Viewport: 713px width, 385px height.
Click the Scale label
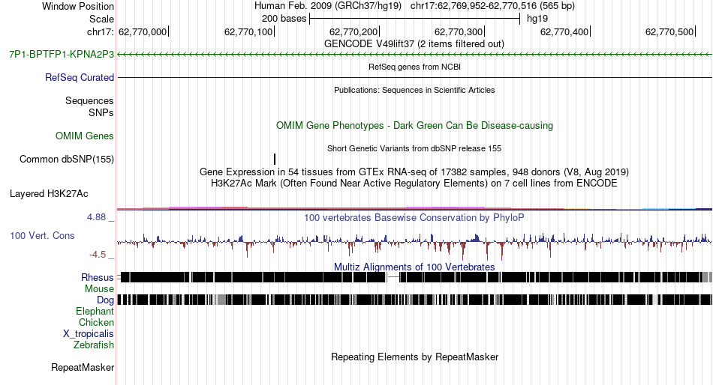point(101,19)
